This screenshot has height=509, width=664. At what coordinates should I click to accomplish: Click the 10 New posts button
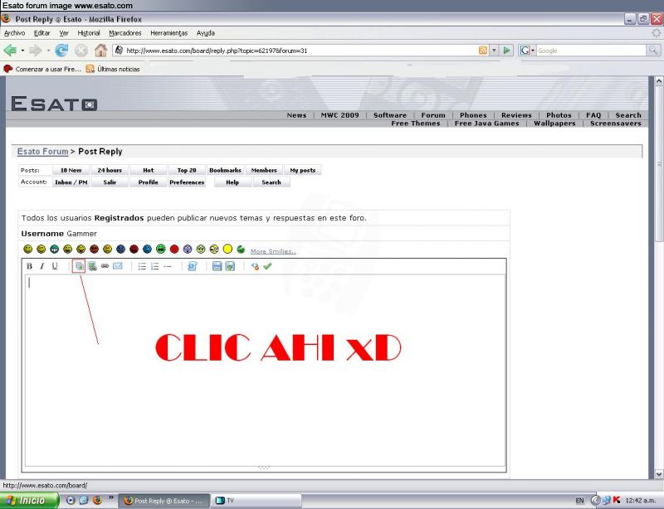pos(71,170)
